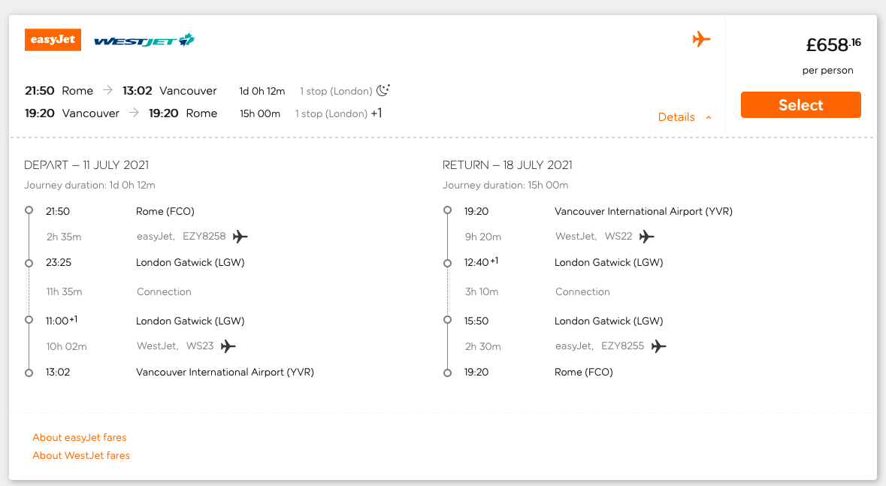The width and height of the screenshot is (886, 486).
Task: Click the plane icon next to EZY8258
Action: point(240,236)
